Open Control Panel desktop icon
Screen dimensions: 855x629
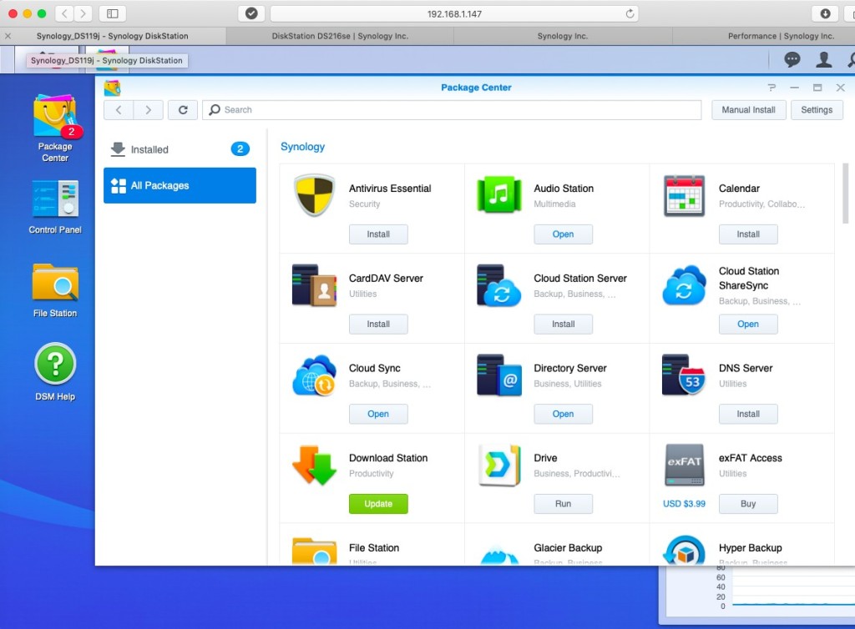point(55,207)
